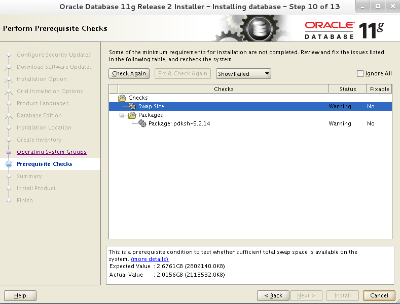
Task: Collapse the Packages tree node
Action: [x=122, y=115]
